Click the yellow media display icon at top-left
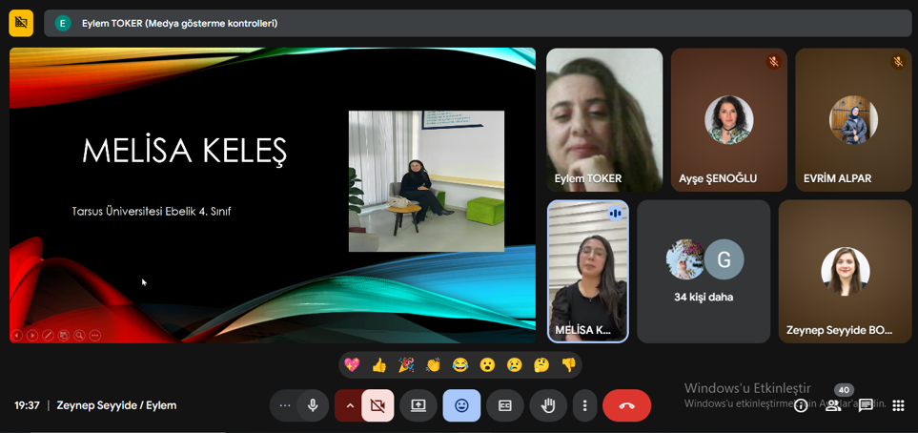 pos(21,23)
